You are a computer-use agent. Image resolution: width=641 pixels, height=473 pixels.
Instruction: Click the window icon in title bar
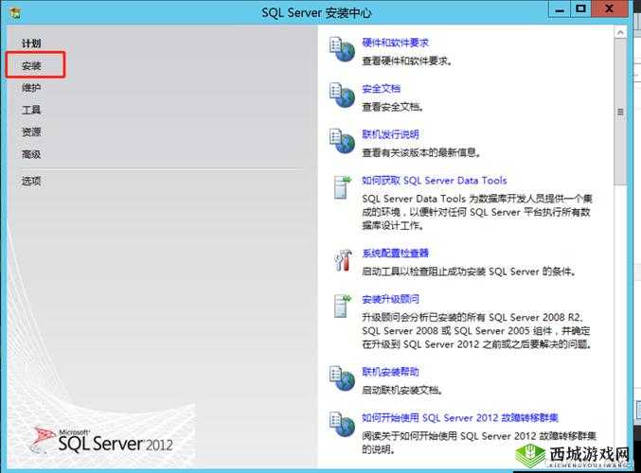12,11
